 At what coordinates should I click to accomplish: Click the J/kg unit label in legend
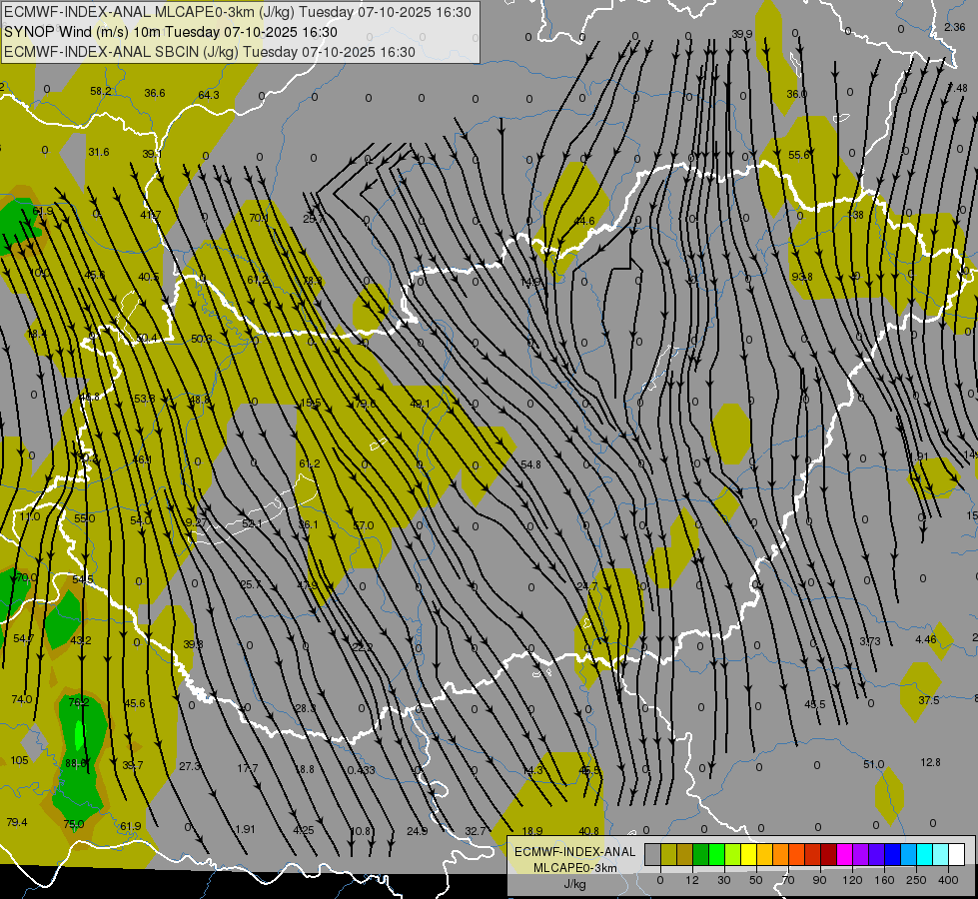click(574, 884)
